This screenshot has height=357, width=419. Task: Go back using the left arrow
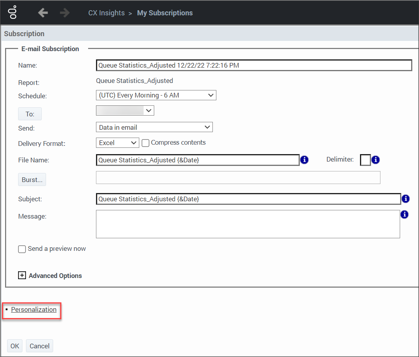click(43, 13)
